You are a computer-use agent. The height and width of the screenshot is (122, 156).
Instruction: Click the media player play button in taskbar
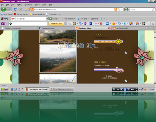click(125, 89)
